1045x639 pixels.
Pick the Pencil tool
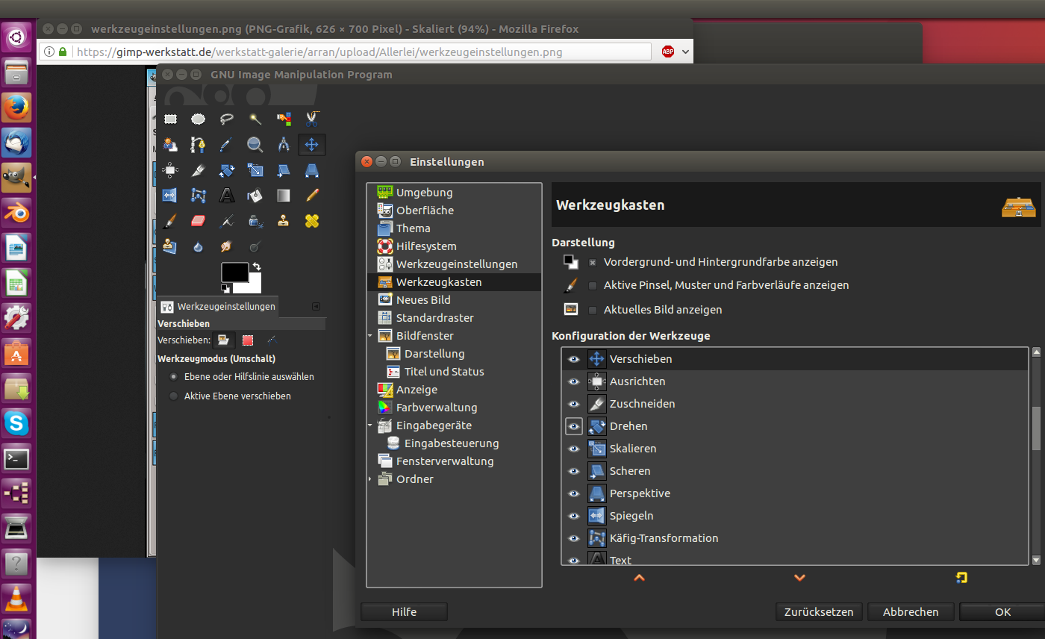tap(312, 196)
